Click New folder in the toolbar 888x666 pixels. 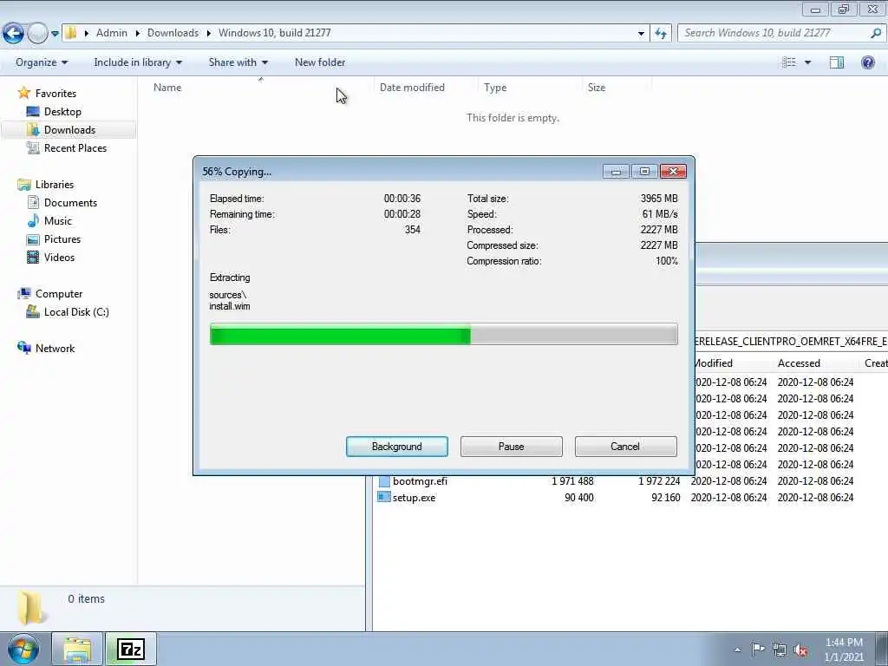[320, 62]
